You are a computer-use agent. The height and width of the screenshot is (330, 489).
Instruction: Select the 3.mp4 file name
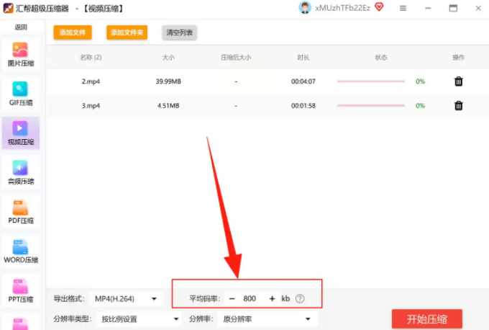(x=91, y=106)
